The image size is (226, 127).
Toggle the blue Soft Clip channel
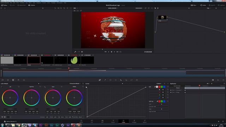pos(164,101)
